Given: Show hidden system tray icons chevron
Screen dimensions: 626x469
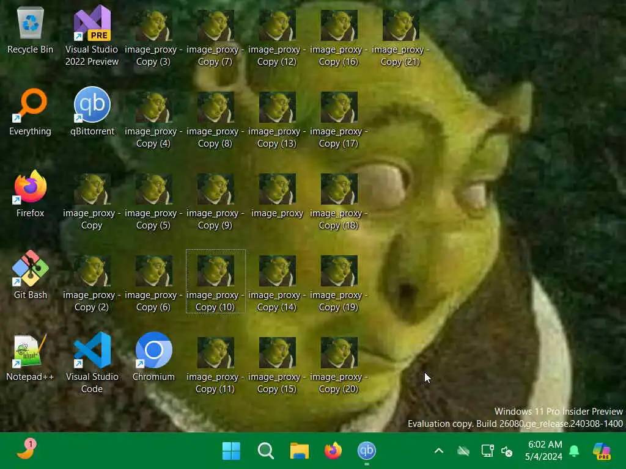Looking at the screenshot, I should (x=439, y=451).
